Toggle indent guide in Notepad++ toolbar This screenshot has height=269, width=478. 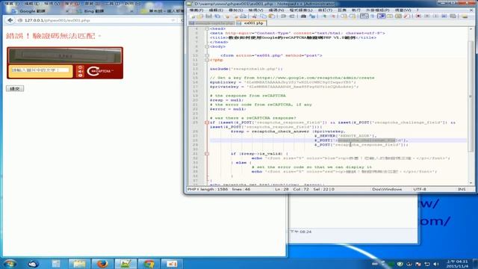(x=382, y=16)
